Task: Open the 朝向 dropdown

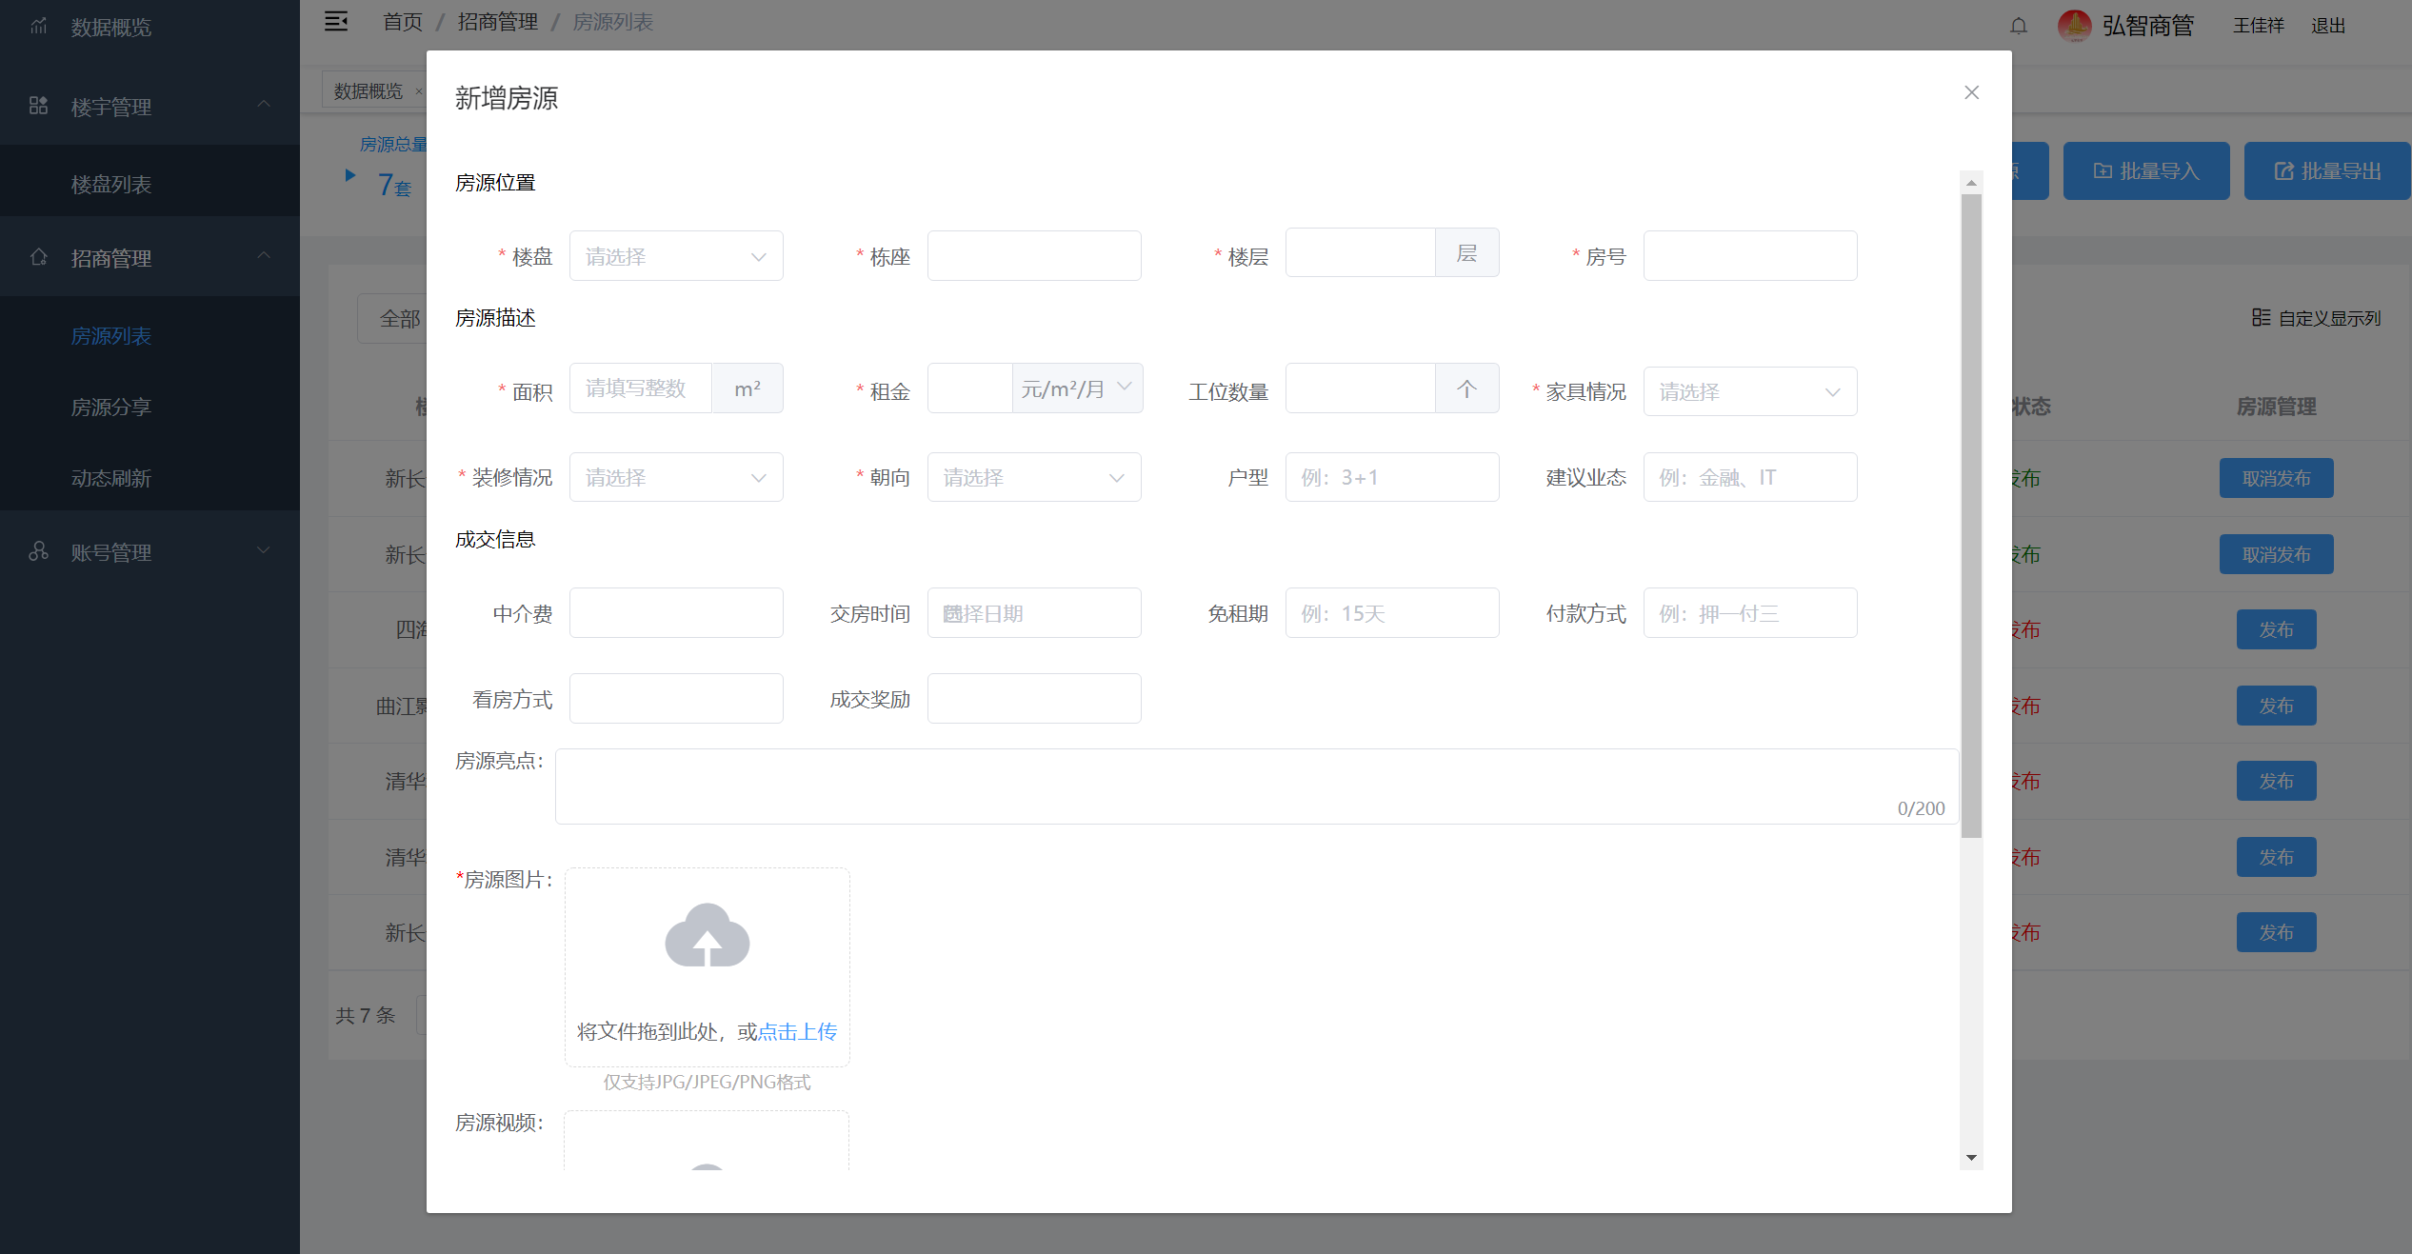Action: (x=1034, y=477)
